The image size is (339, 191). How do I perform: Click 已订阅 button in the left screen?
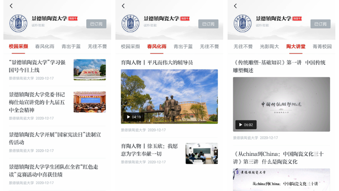coord(96,24)
